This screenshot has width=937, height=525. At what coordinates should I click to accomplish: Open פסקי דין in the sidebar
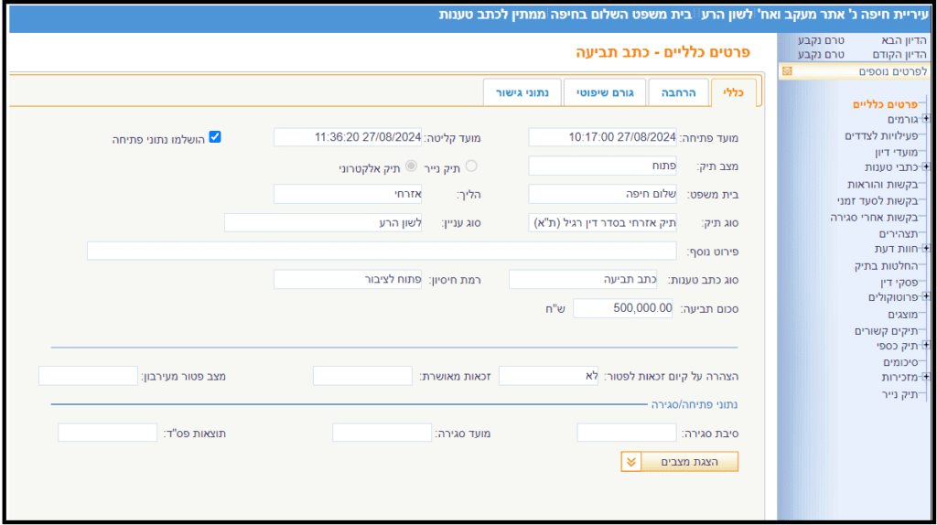tap(899, 282)
